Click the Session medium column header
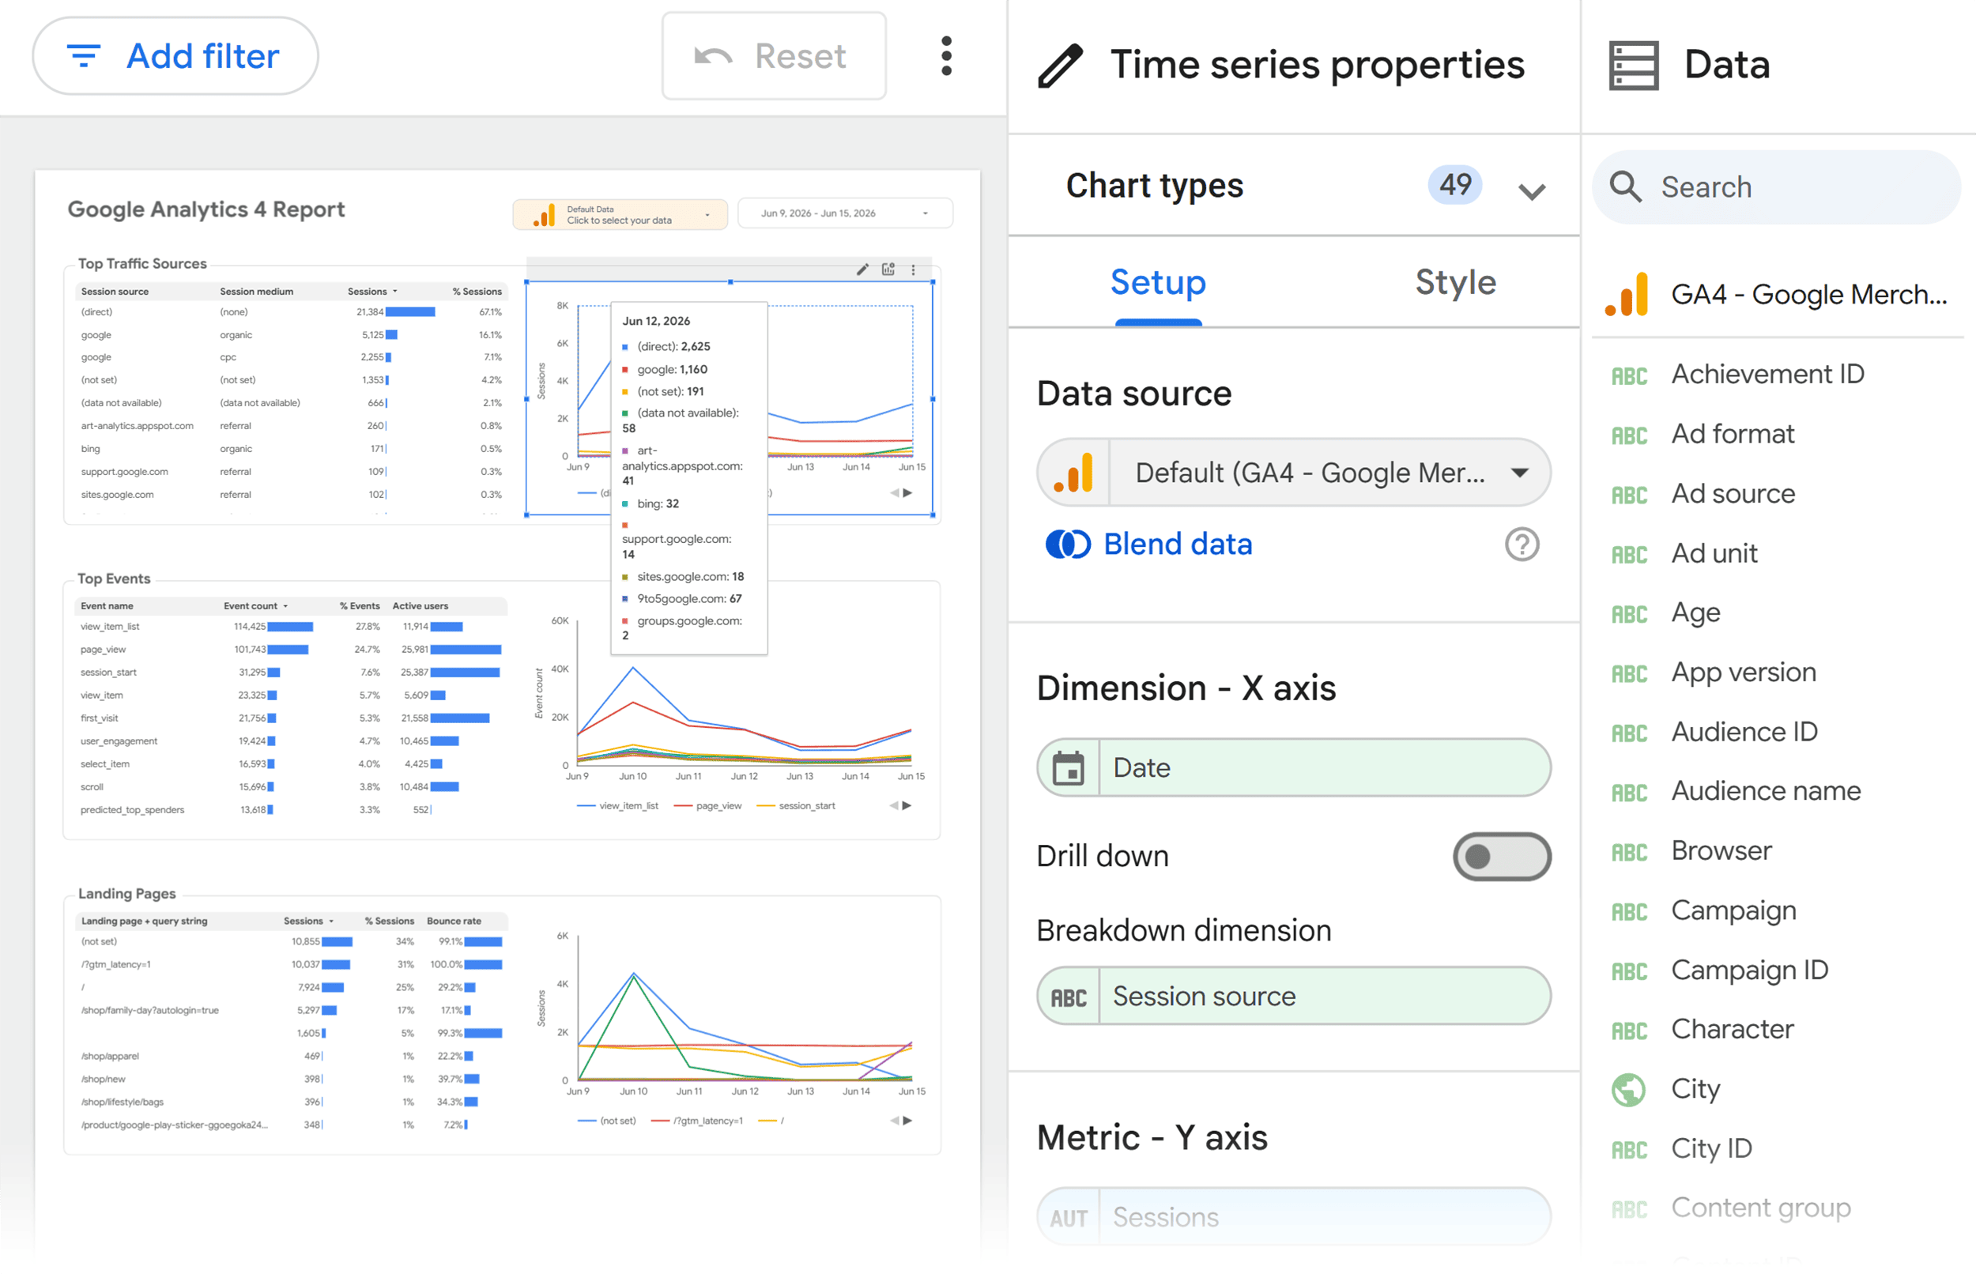The height and width of the screenshot is (1274, 1976). (x=256, y=291)
